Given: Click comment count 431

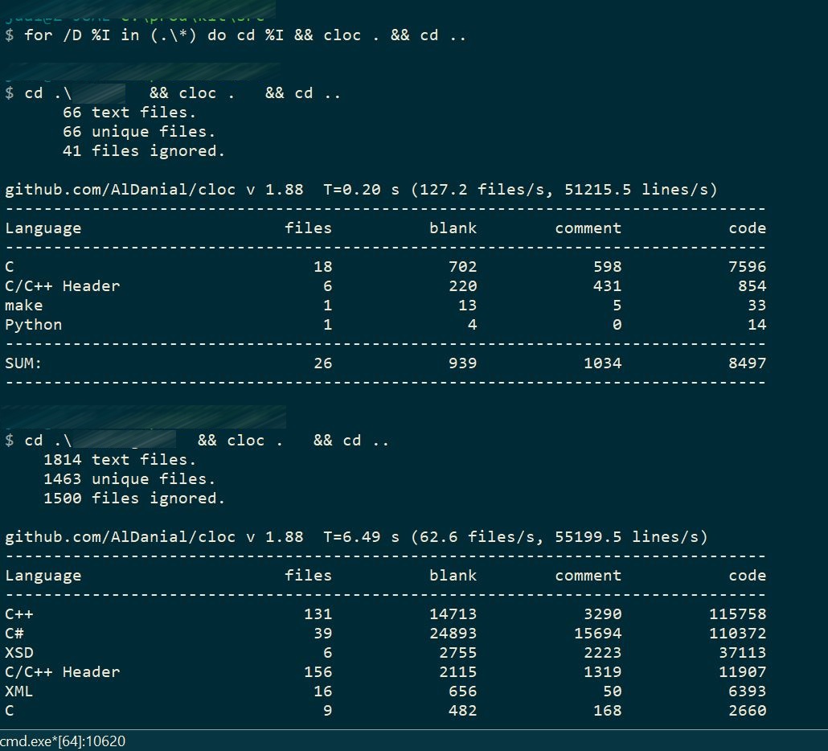Looking at the screenshot, I should pos(607,286).
